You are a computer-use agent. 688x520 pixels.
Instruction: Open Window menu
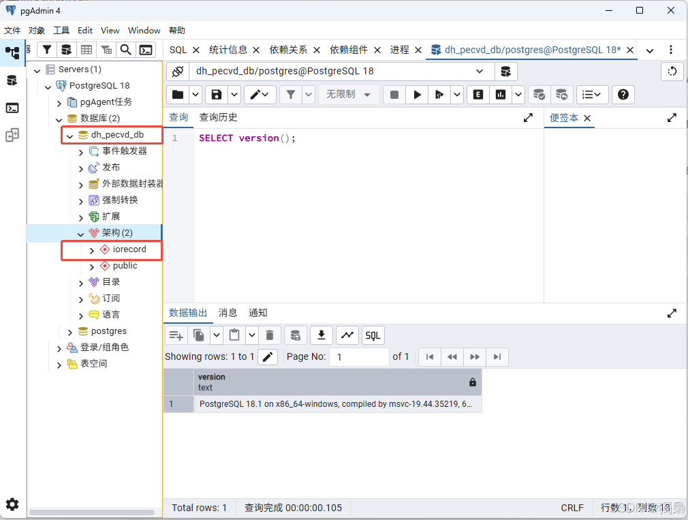pyautogui.click(x=144, y=30)
